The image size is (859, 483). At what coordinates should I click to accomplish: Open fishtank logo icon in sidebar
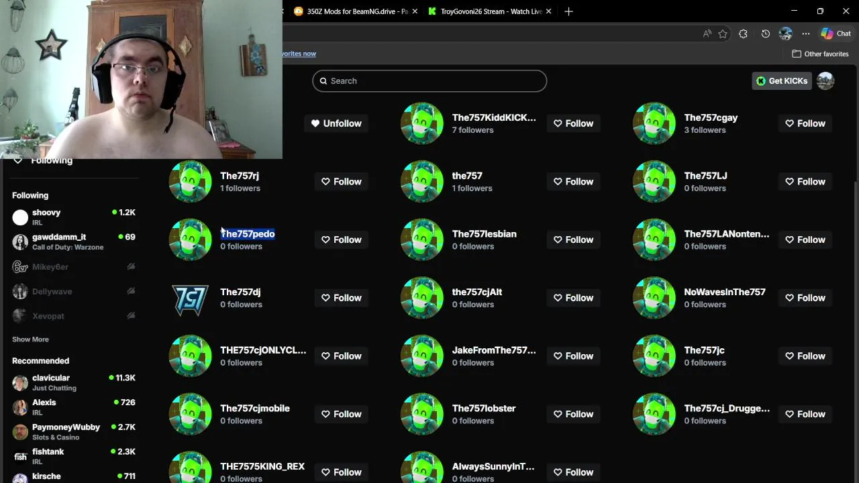20,457
